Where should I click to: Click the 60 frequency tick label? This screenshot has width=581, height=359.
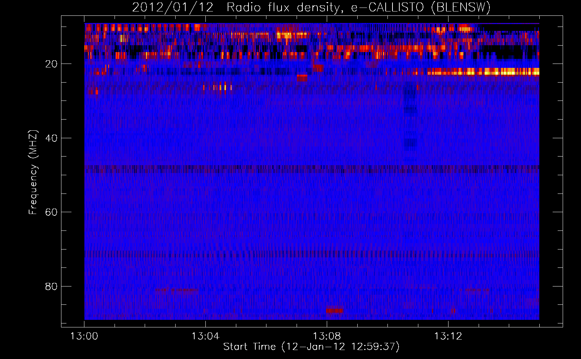[x=51, y=212]
